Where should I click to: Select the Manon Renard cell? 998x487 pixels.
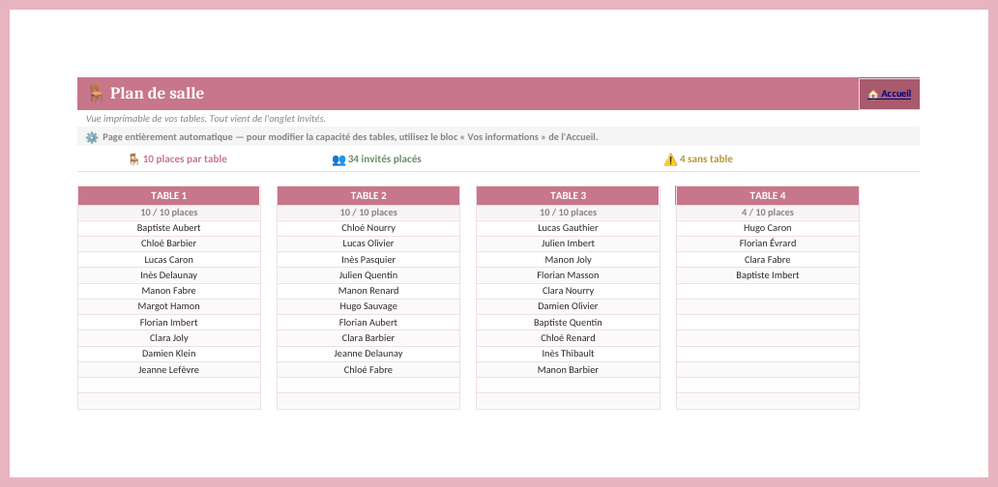click(368, 291)
